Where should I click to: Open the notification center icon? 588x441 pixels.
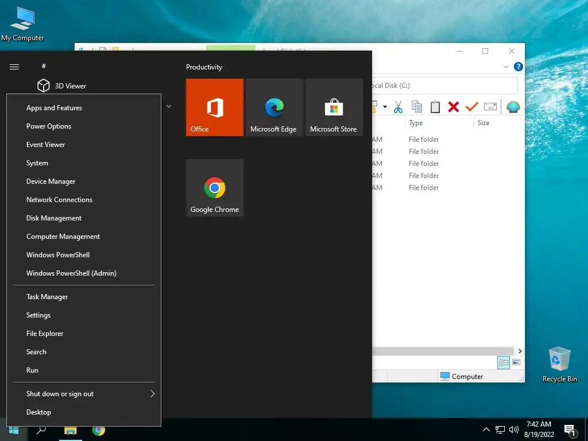pos(570,430)
